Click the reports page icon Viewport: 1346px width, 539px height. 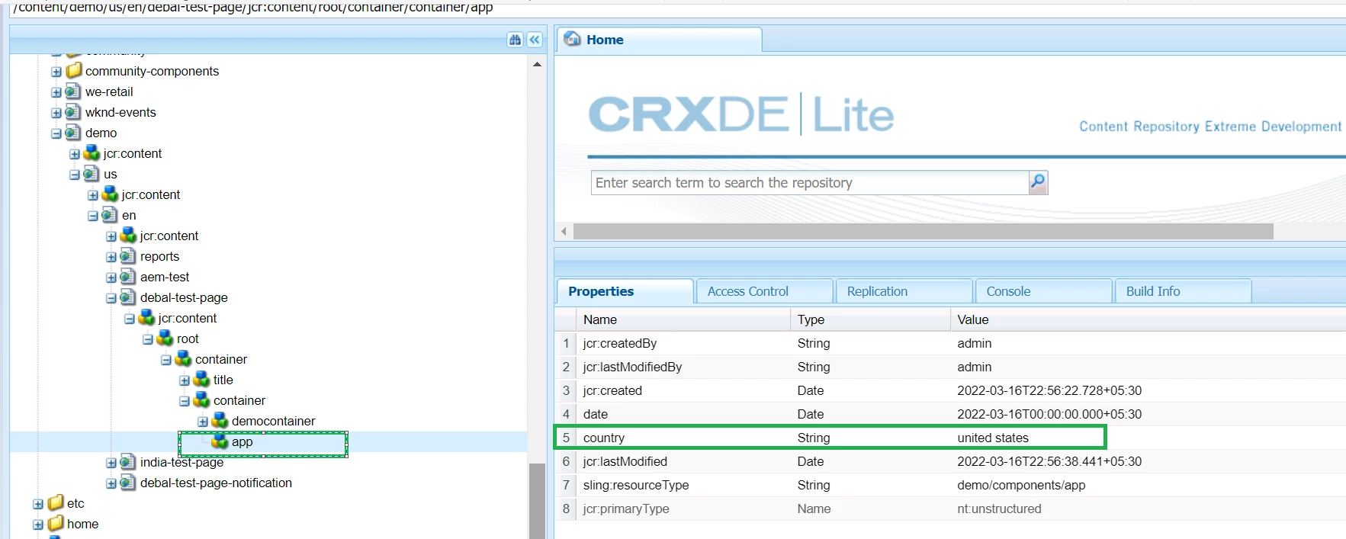(128, 256)
